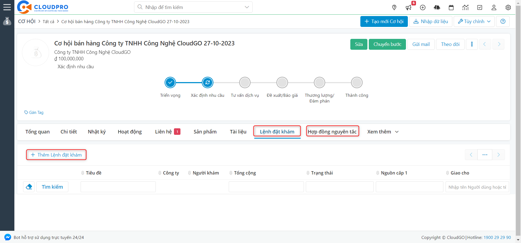The width and height of the screenshot is (521, 243).
Task: Switch to the Tài liệu tab
Action: pos(238,132)
